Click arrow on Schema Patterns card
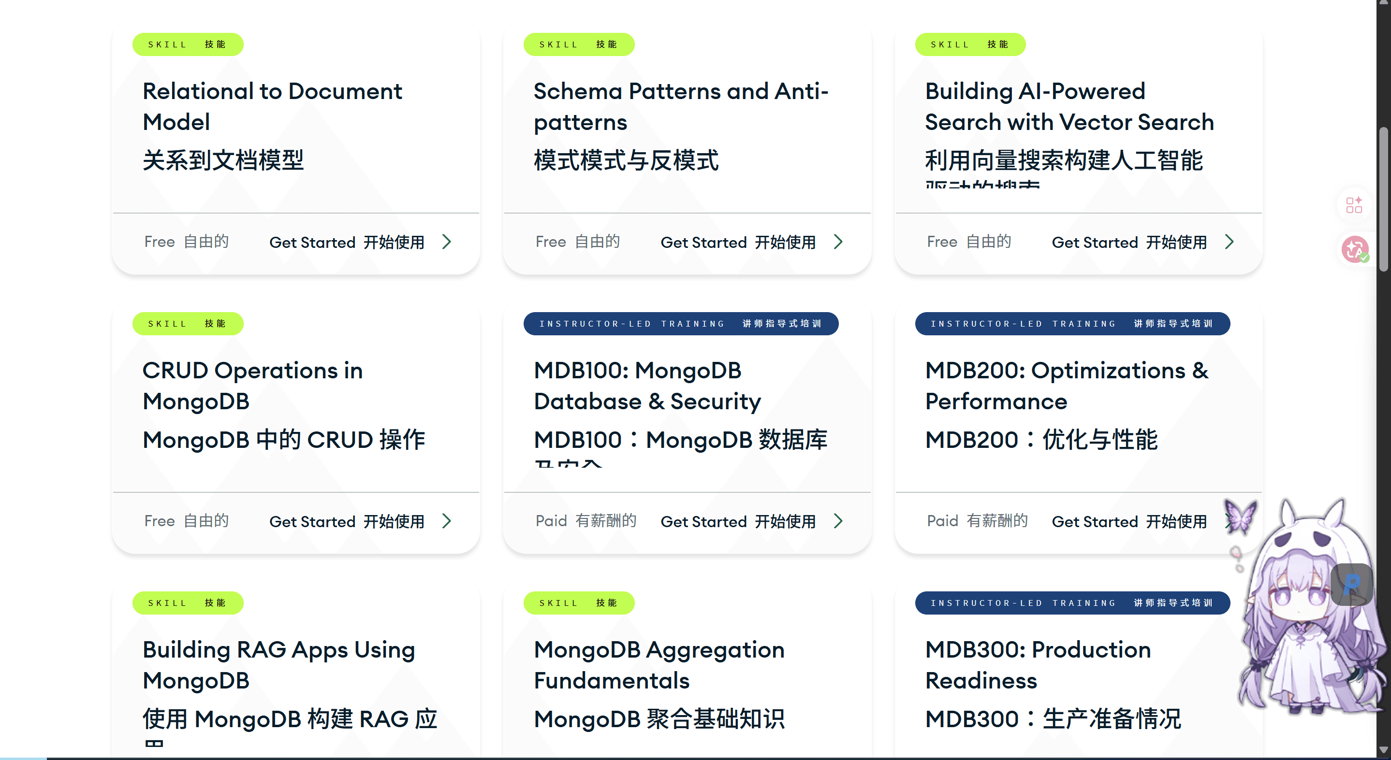Viewport: 1391px width, 760px height. point(838,242)
